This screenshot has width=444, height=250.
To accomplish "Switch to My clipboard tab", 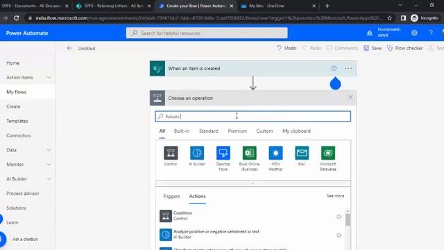I will 296,131.
